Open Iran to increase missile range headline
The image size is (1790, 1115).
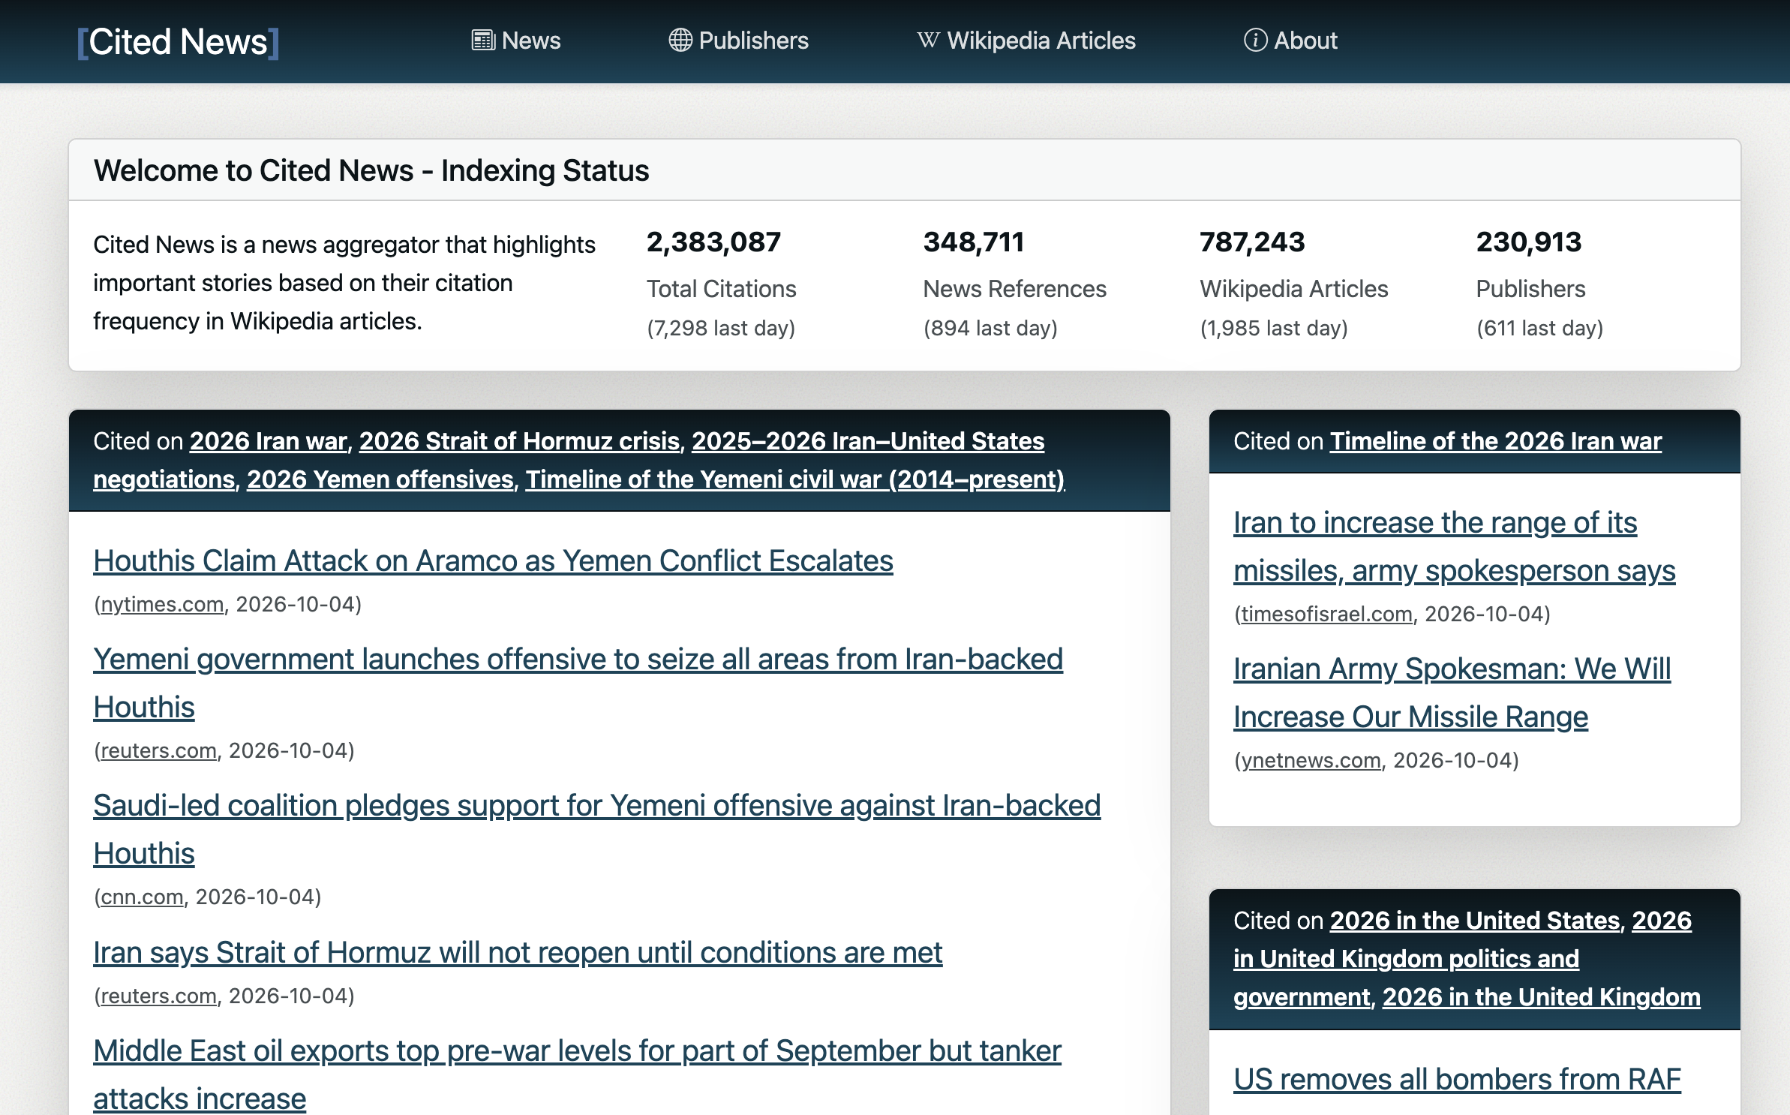1454,546
